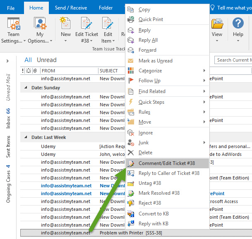Select Comment/Edit Ticket #38 menu entry
The width and height of the screenshot is (252, 239).
(166, 163)
